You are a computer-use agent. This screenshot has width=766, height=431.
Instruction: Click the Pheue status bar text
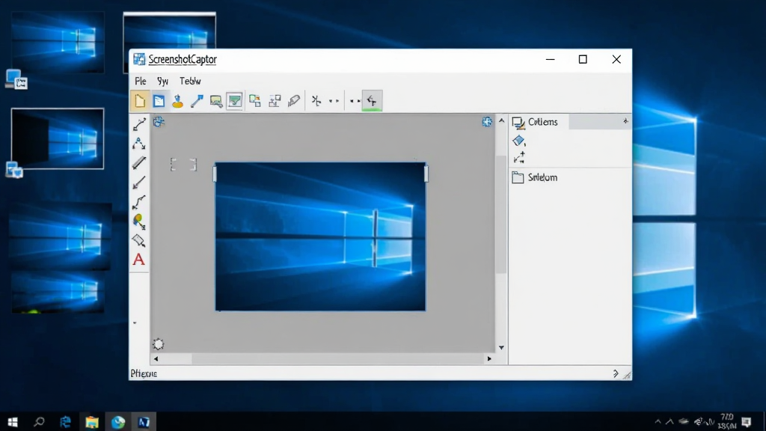pyautogui.click(x=144, y=374)
